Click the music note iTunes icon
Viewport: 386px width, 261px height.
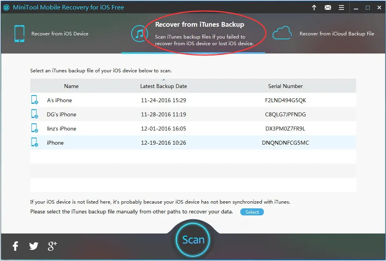139,33
